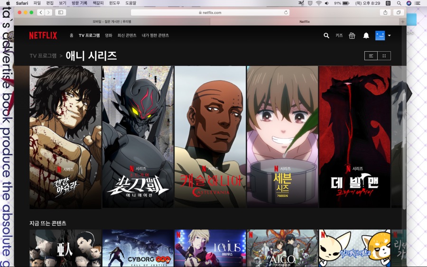Image resolution: width=427 pixels, height=267 pixels.
Task: Open the 편집 menu
Action: click(x=50, y=3)
